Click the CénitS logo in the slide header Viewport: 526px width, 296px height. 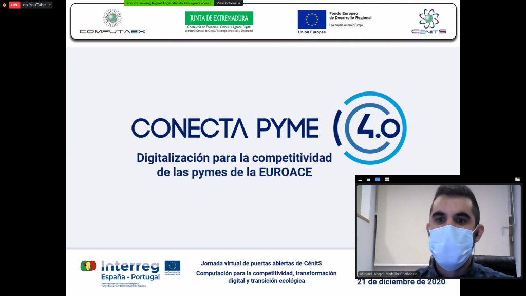pos(429,22)
